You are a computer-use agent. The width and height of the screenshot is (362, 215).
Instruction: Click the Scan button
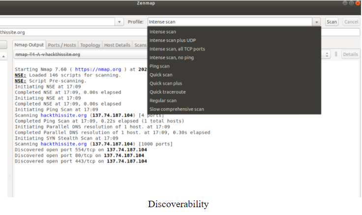(x=332, y=22)
